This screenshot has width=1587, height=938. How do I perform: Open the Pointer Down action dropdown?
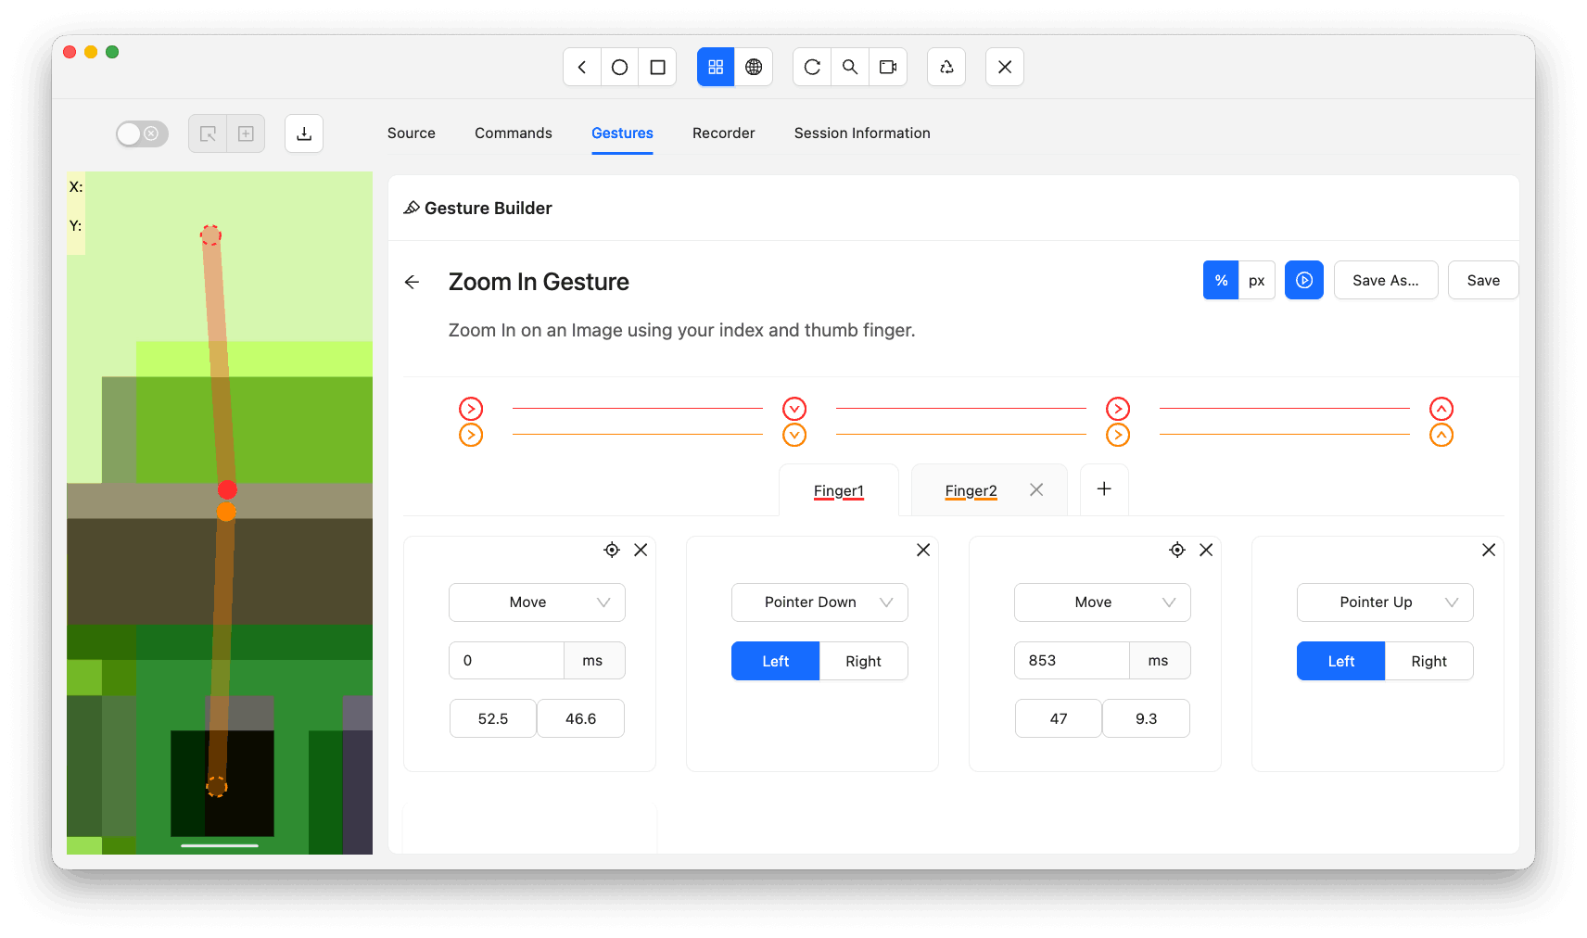[819, 602]
